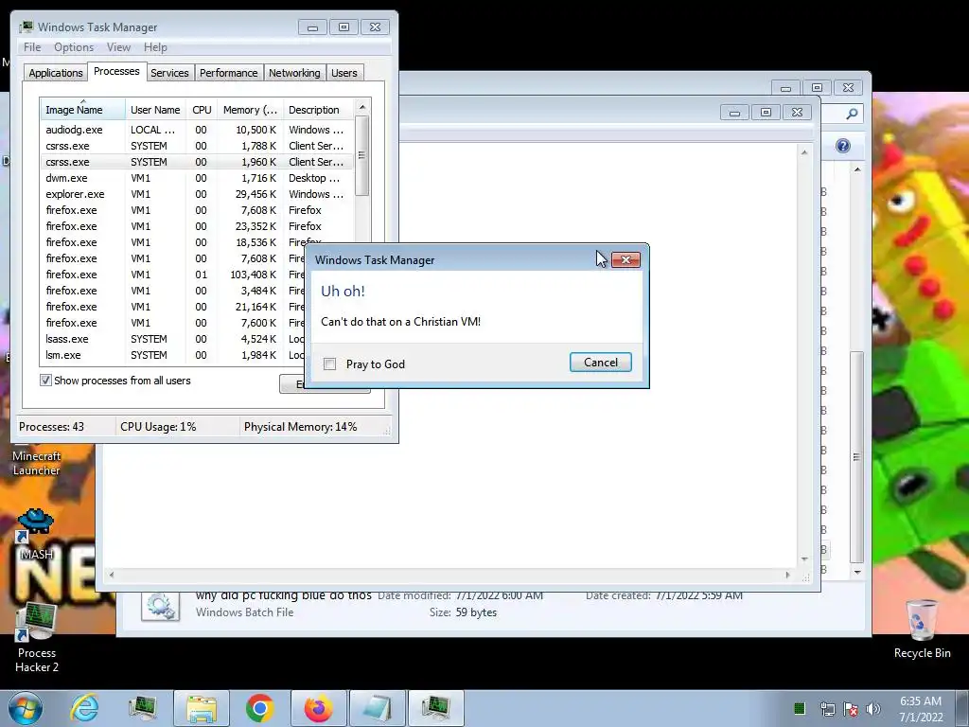Click the green CPU tray icon

coord(799,708)
